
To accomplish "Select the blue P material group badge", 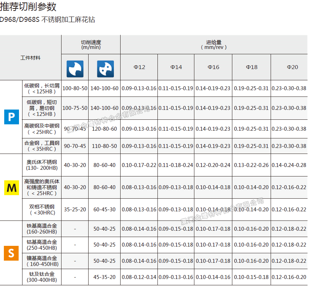I will click(x=12, y=117).
